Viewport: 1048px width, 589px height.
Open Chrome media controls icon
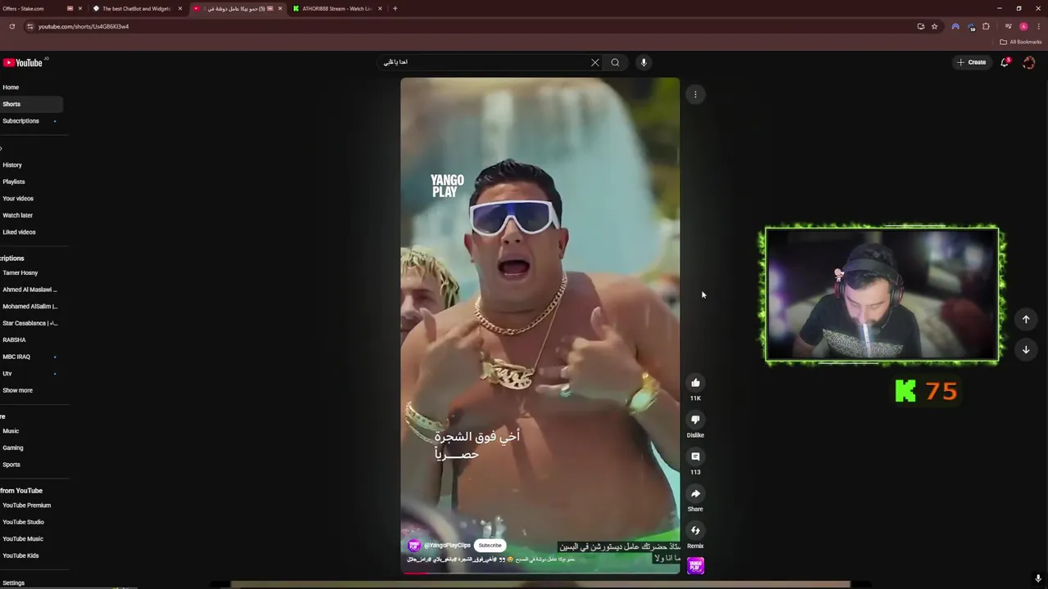pos(1009,26)
